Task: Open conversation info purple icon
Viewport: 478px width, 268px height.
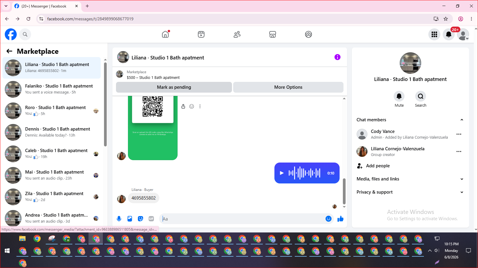Action: (x=337, y=57)
